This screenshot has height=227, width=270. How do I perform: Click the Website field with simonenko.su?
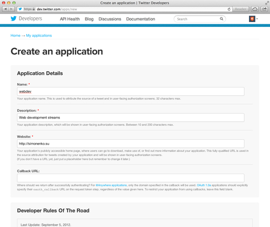pyautogui.click(x=131, y=143)
